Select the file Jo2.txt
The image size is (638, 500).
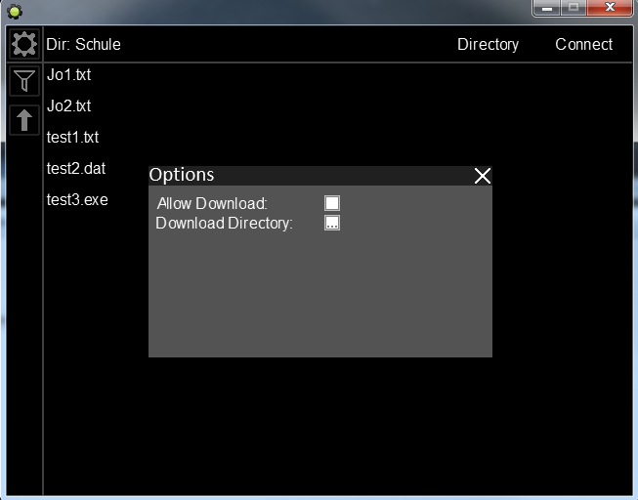click(x=68, y=105)
